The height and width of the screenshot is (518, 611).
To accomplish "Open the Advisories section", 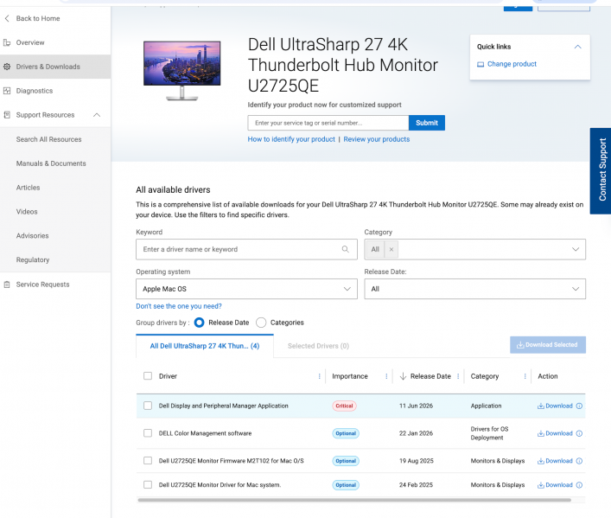I will [x=32, y=236].
